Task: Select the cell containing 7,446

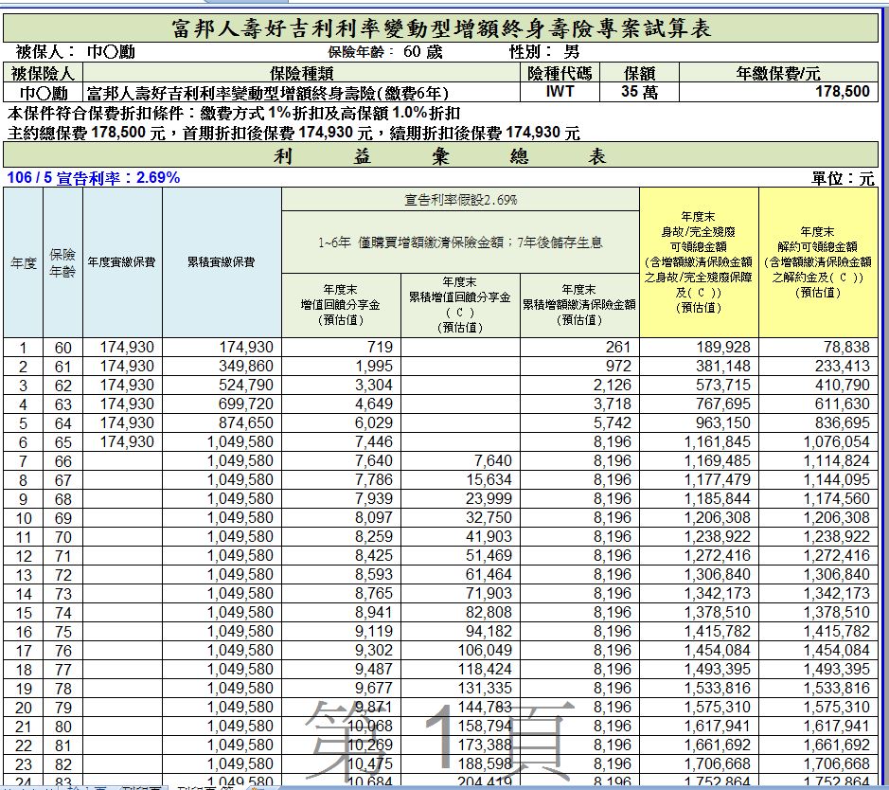Action: pyautogui.click(x=341, y=442)
